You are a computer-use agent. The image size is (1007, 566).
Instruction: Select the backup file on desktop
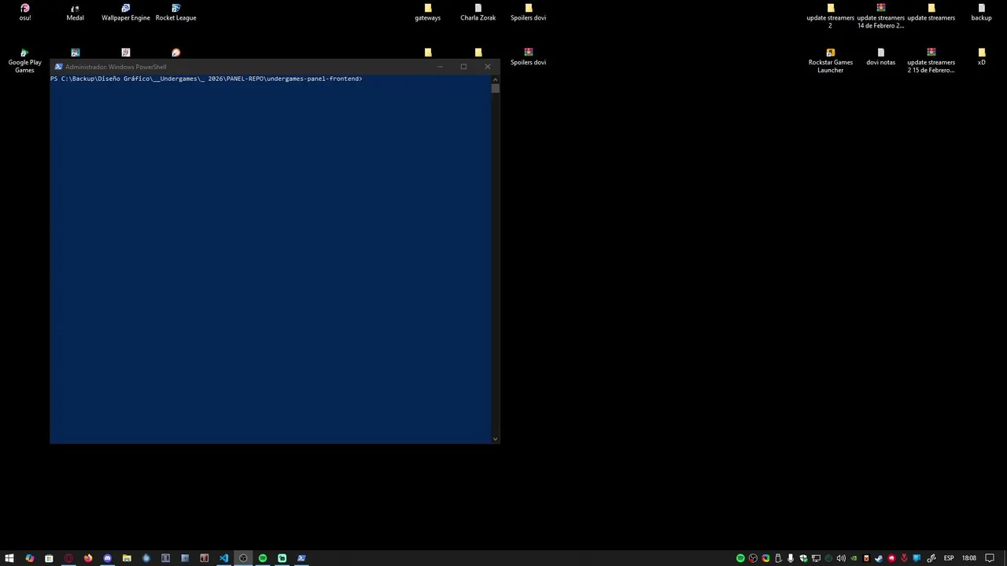(981, 13)
